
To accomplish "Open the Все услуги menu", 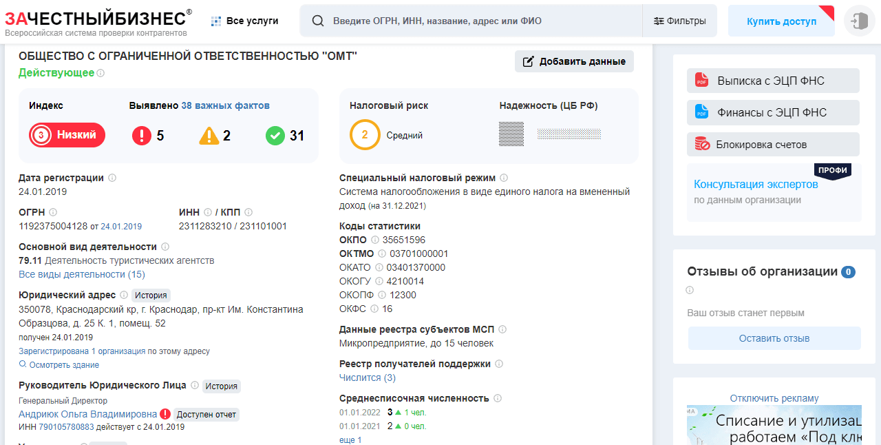I will click(244, 21).
